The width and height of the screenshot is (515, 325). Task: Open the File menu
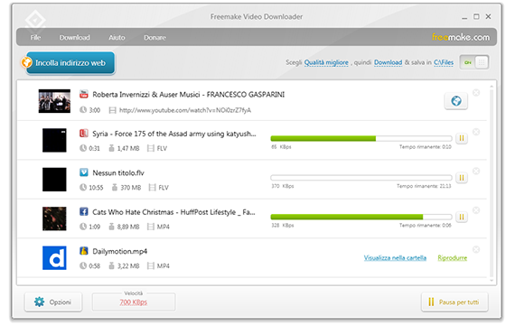(35, 37)
